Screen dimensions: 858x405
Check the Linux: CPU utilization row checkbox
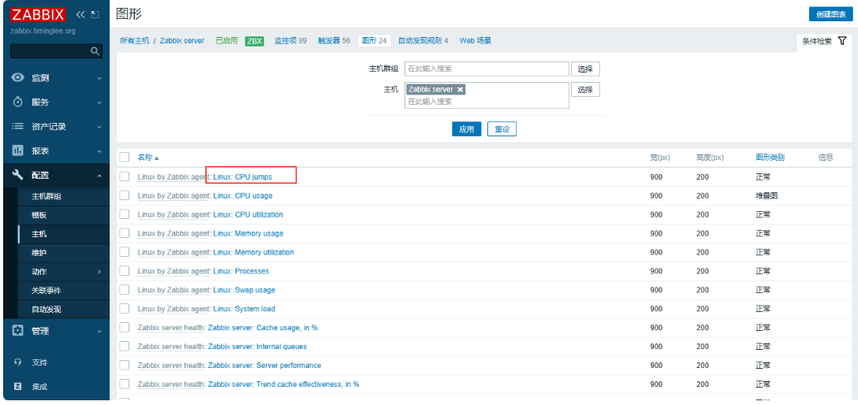point(125,214)
